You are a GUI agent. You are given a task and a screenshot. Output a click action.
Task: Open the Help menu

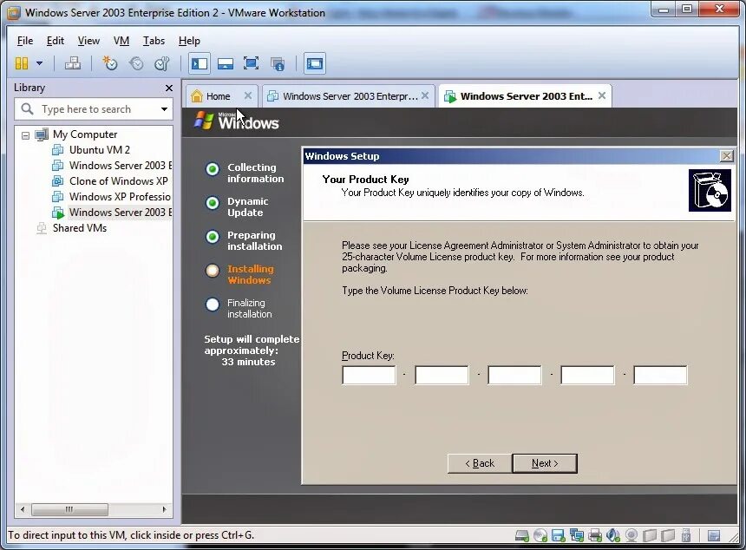[189, 41]
